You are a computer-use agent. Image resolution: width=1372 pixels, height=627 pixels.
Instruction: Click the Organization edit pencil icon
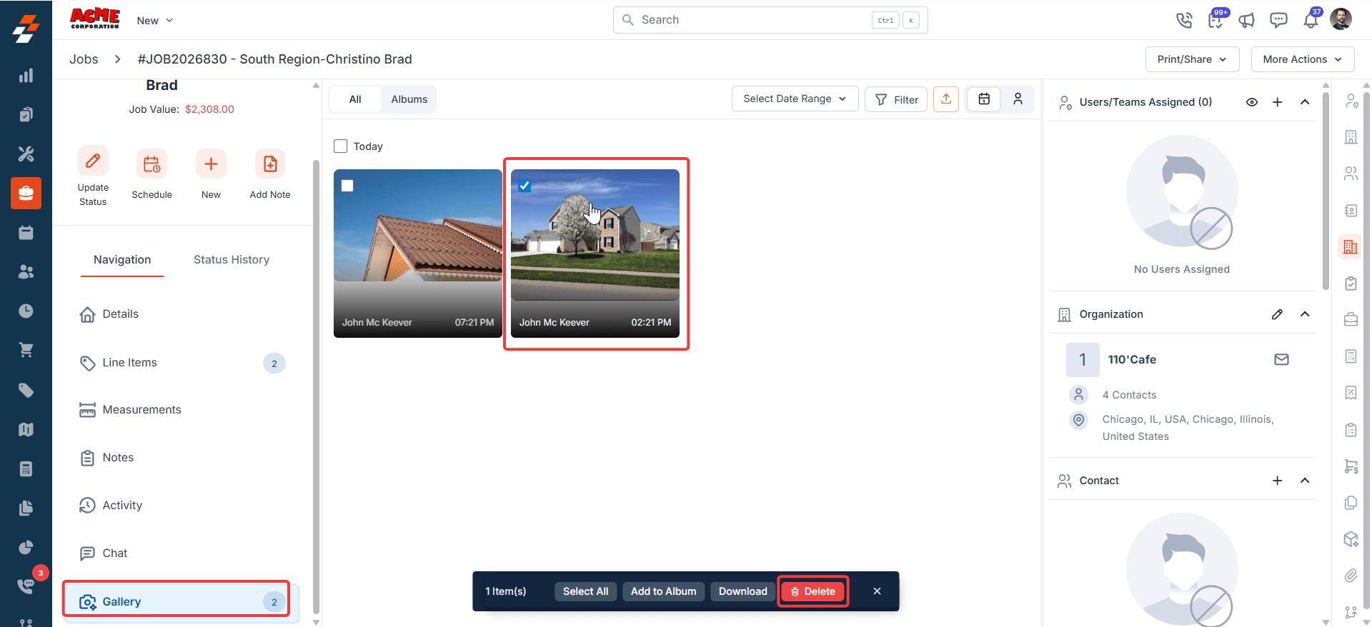point(1277,314)
